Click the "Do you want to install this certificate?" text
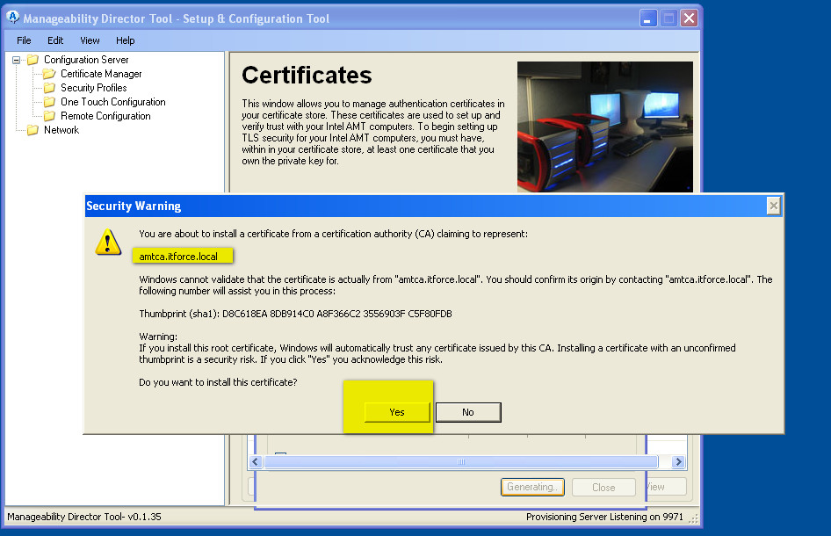 tap(218, 382)
